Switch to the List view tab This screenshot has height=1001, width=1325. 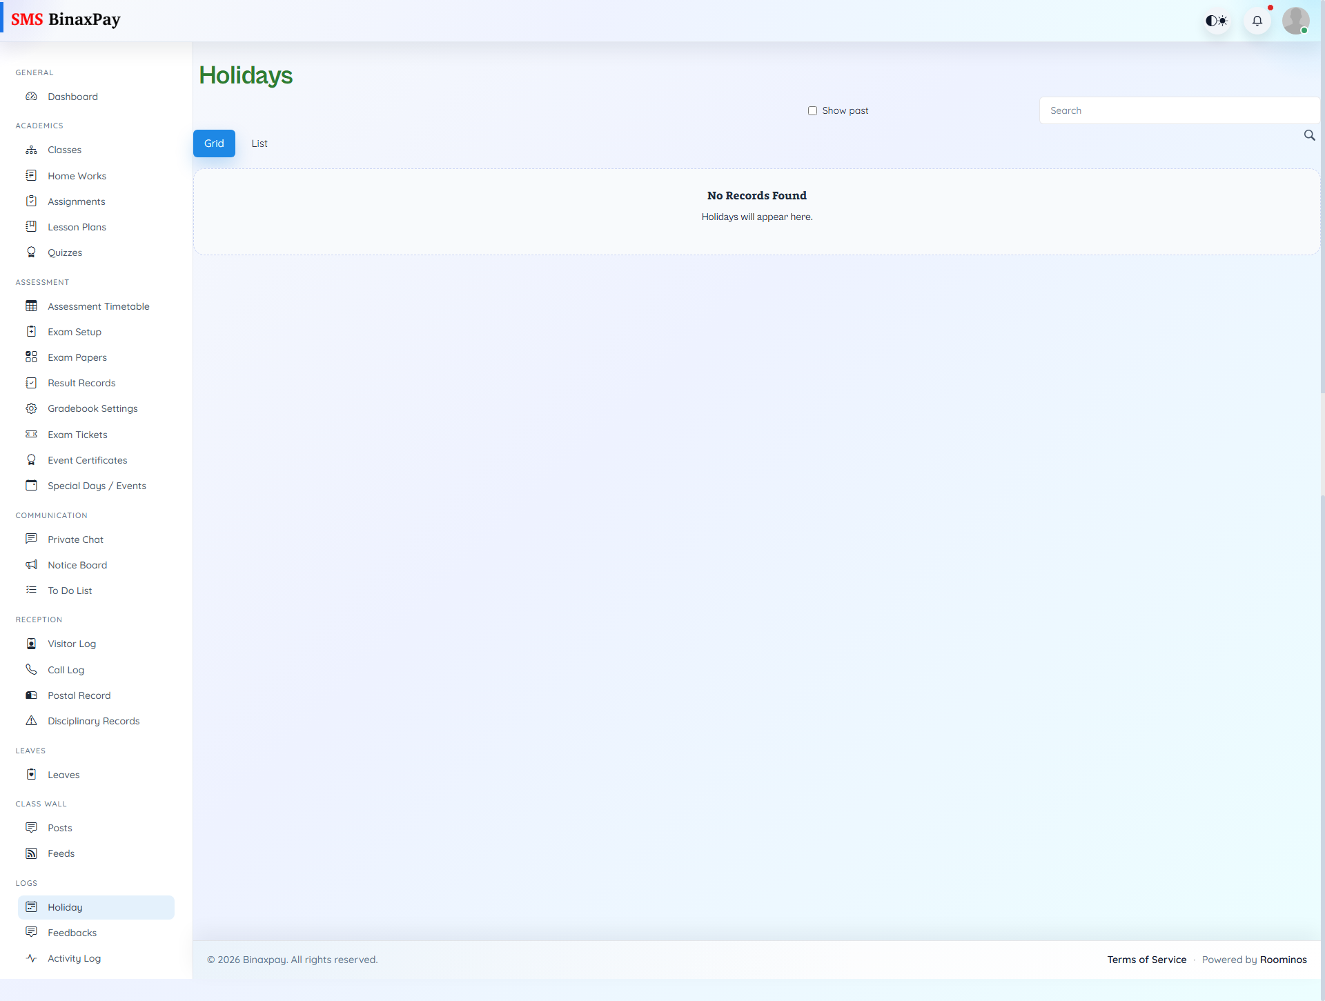259,143
